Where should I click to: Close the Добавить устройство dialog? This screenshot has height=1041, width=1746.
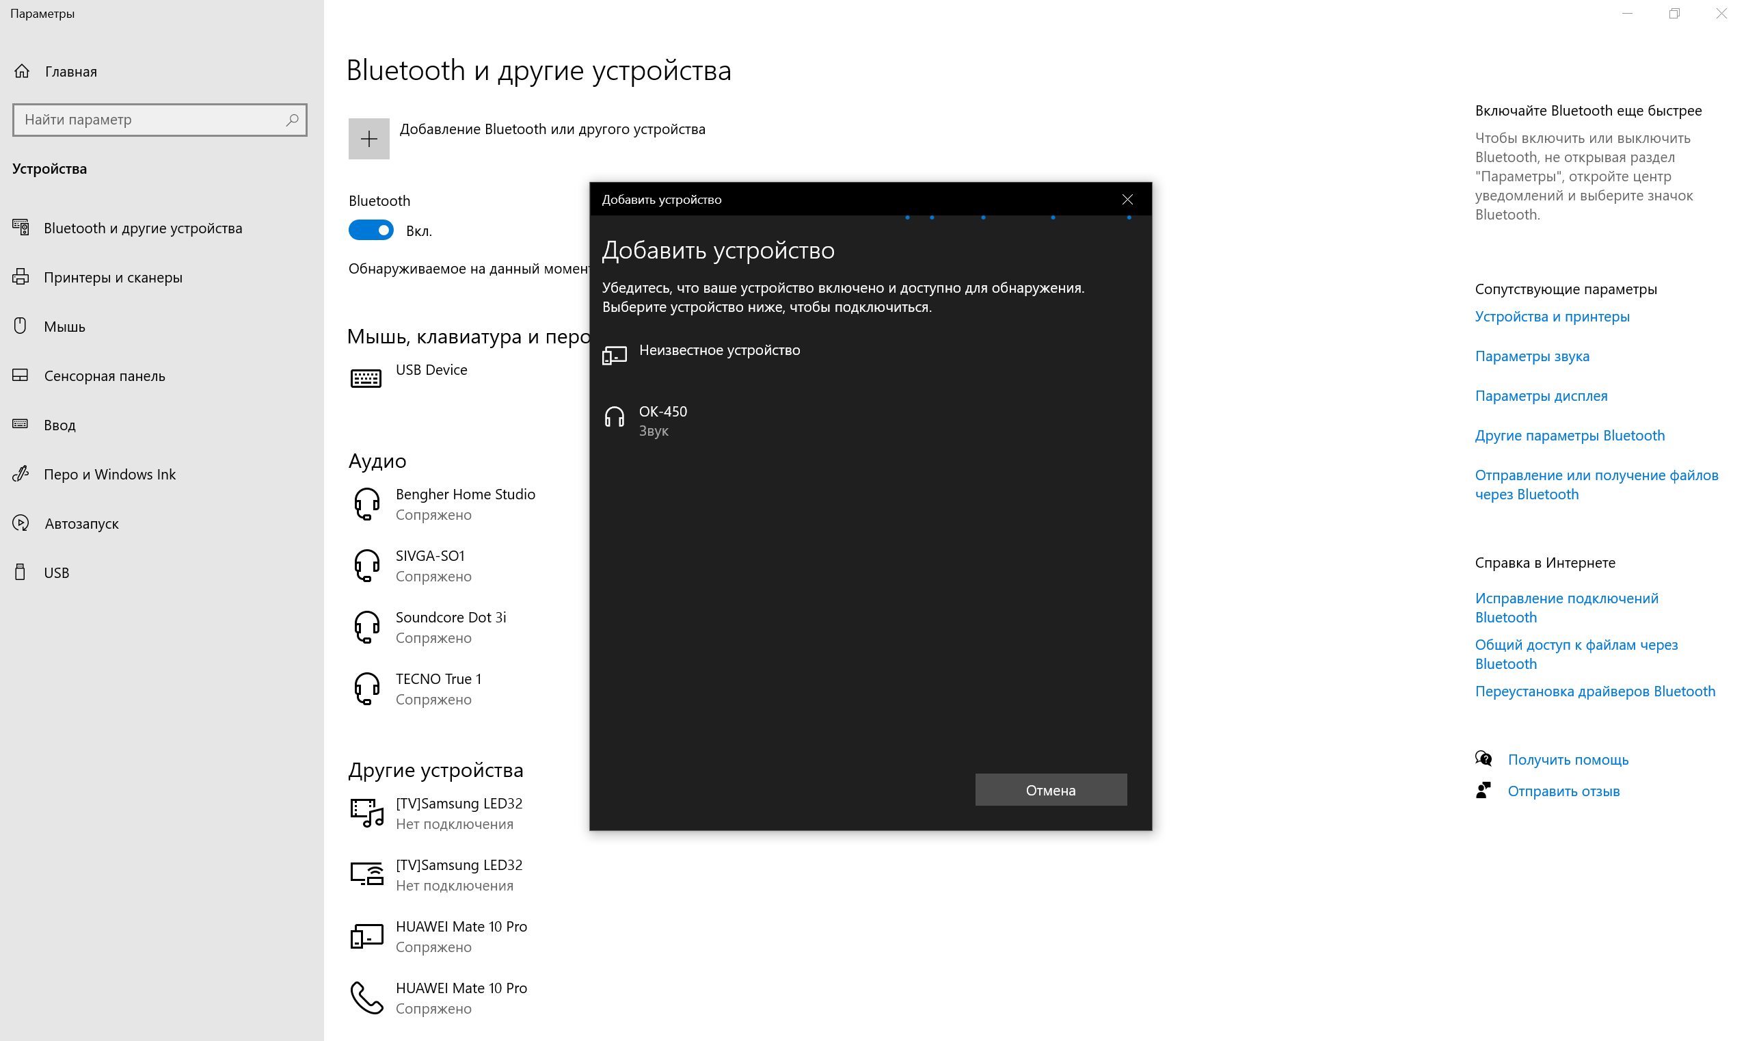[x=1127, y=199]
